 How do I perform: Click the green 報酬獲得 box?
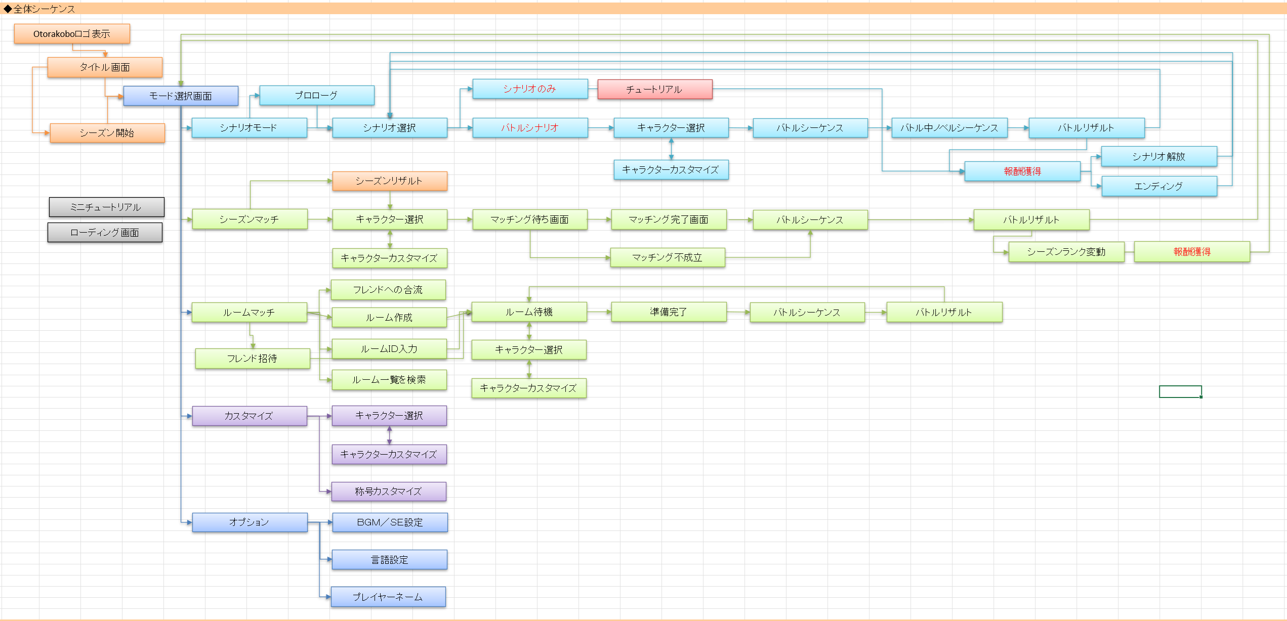click(1192, 252)
